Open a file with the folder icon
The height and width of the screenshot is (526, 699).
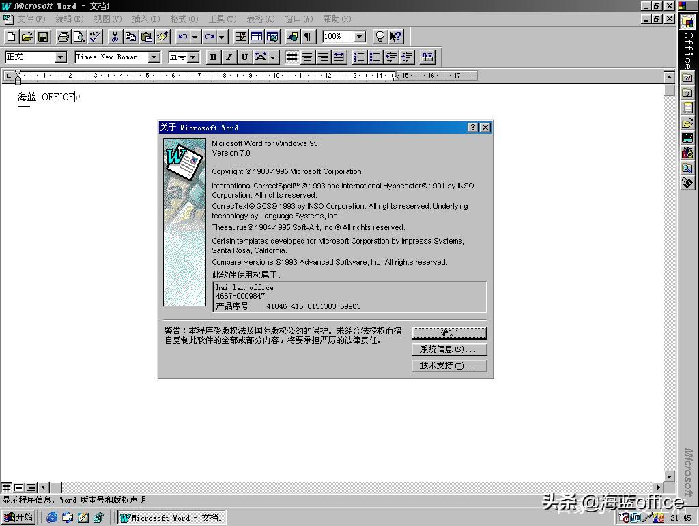tap(27, 37)
